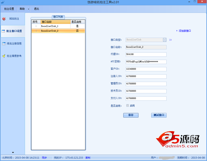Click expiry date 2015-04-08 in status bar

coord(198,158)
